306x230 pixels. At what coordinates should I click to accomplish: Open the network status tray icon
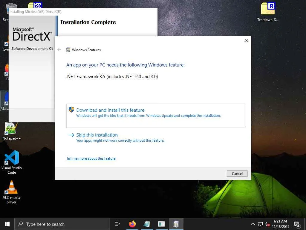260,224
